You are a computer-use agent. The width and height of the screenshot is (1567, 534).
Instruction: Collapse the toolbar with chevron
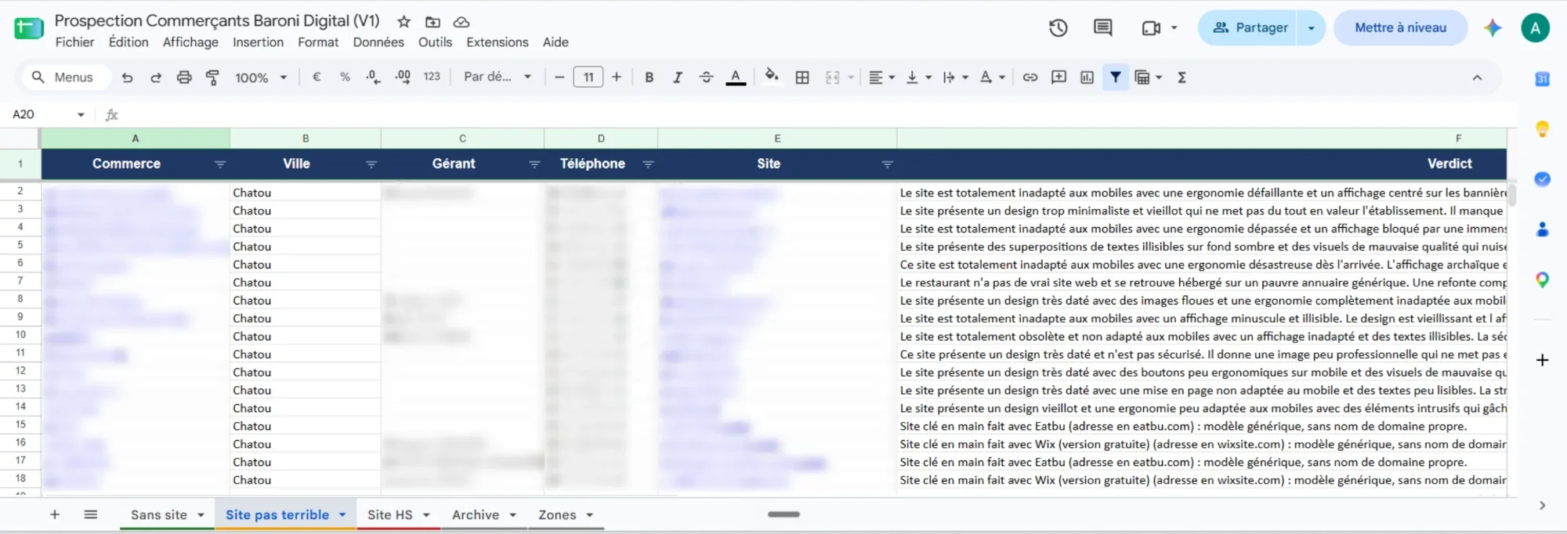1477,78
